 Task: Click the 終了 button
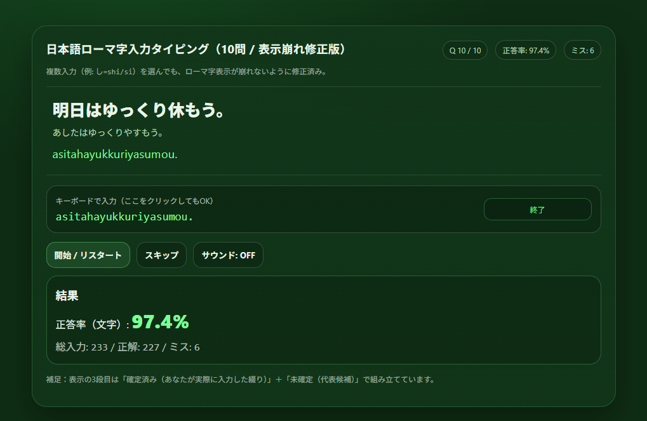[x=537, y=210]
